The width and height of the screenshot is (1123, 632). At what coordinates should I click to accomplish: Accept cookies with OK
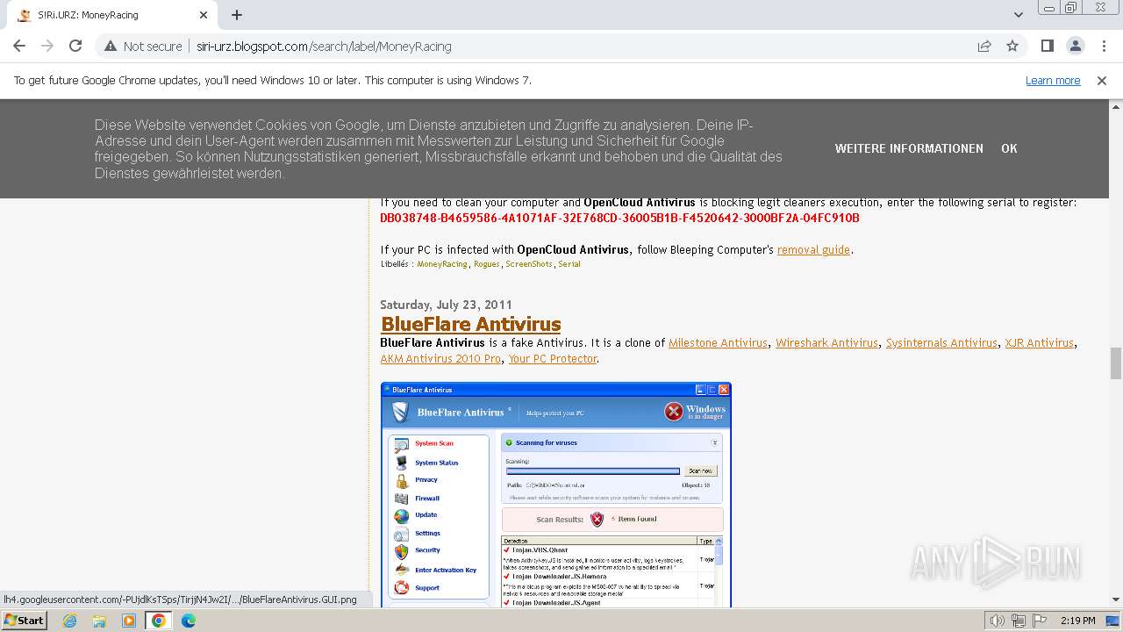1009,148
